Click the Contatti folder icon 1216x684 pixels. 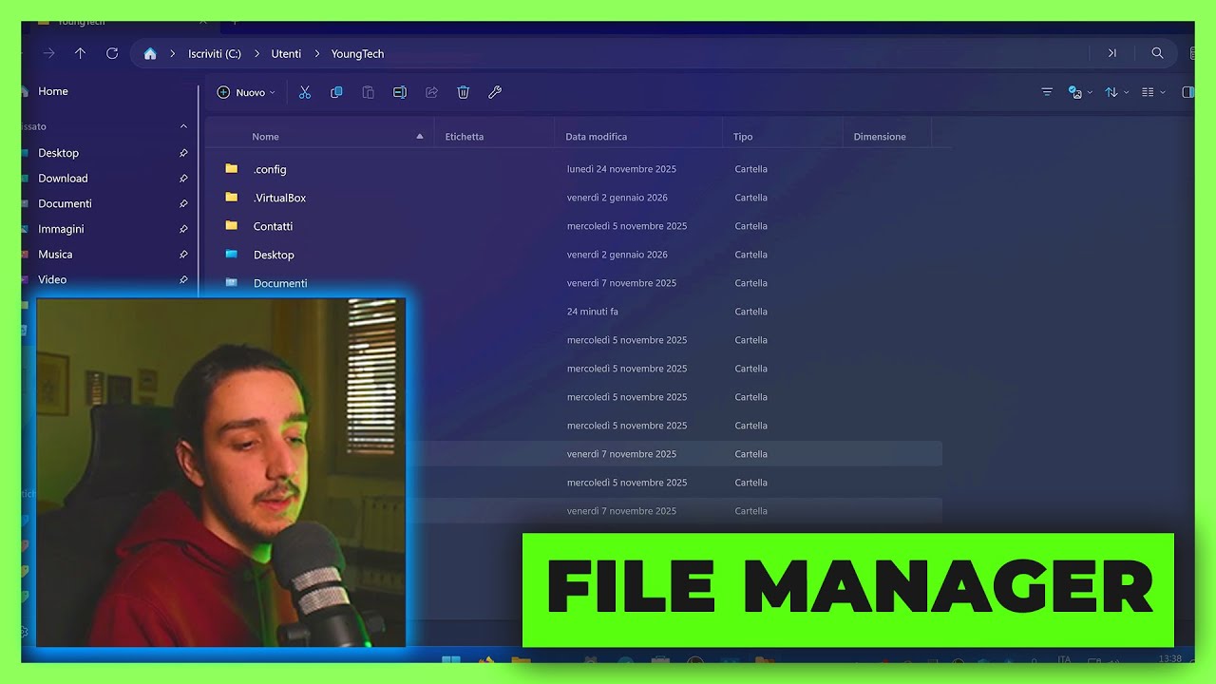coord(232,225)
